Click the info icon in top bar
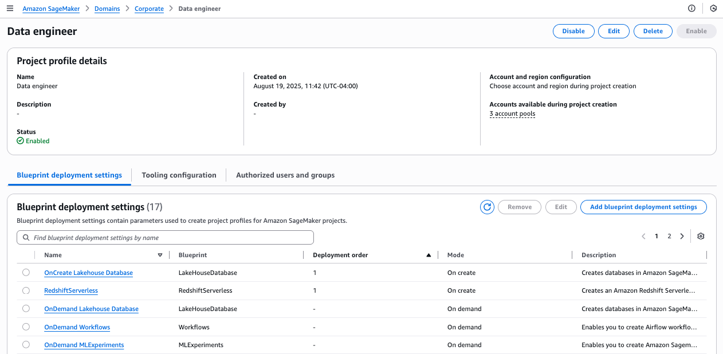This screenshot has width=723, height=354. [691, 9]
